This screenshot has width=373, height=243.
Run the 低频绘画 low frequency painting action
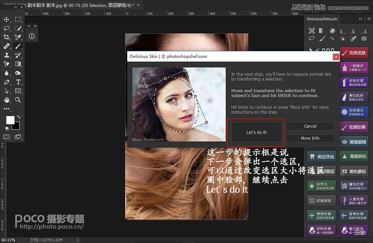pos(354,127)
